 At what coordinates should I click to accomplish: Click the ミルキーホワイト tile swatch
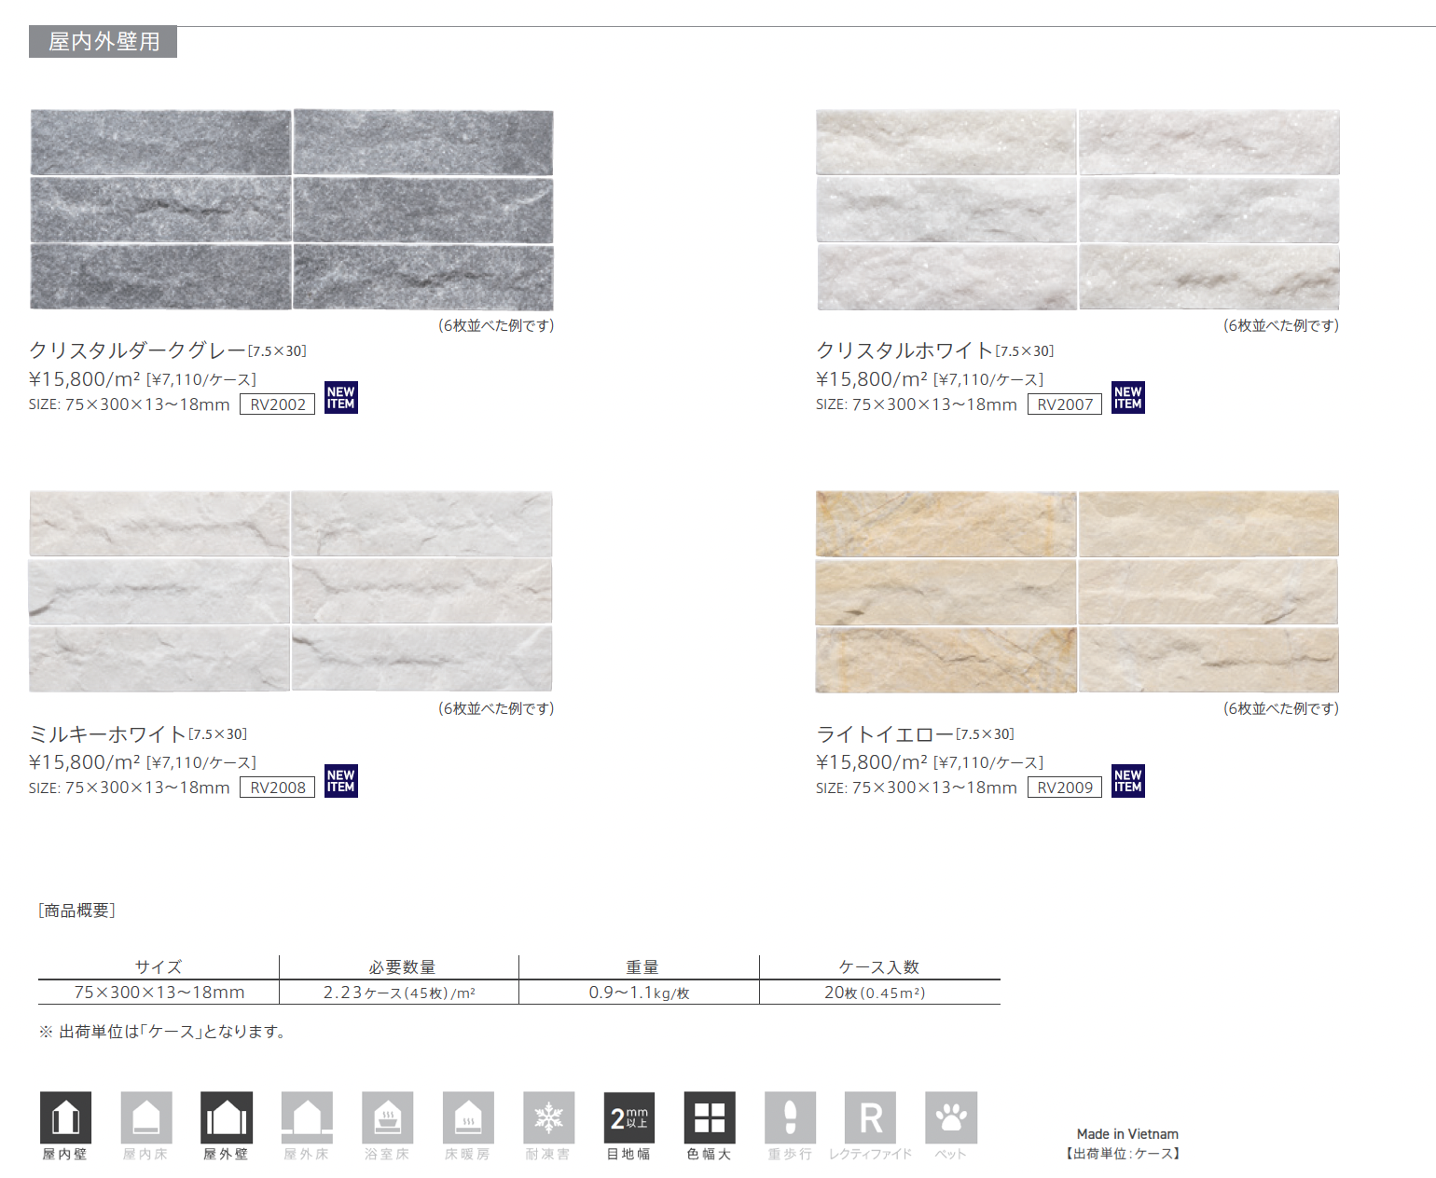(291, 592)
